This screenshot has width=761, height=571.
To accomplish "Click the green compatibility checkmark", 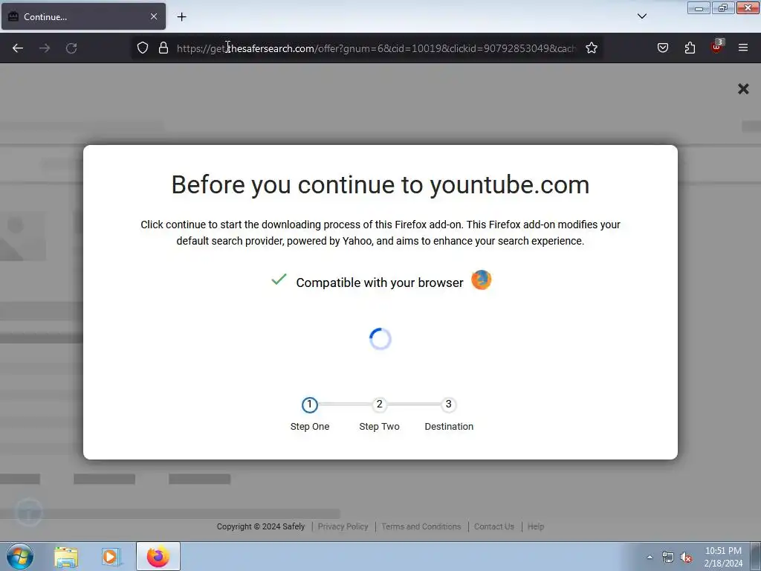I will [279, 280].
